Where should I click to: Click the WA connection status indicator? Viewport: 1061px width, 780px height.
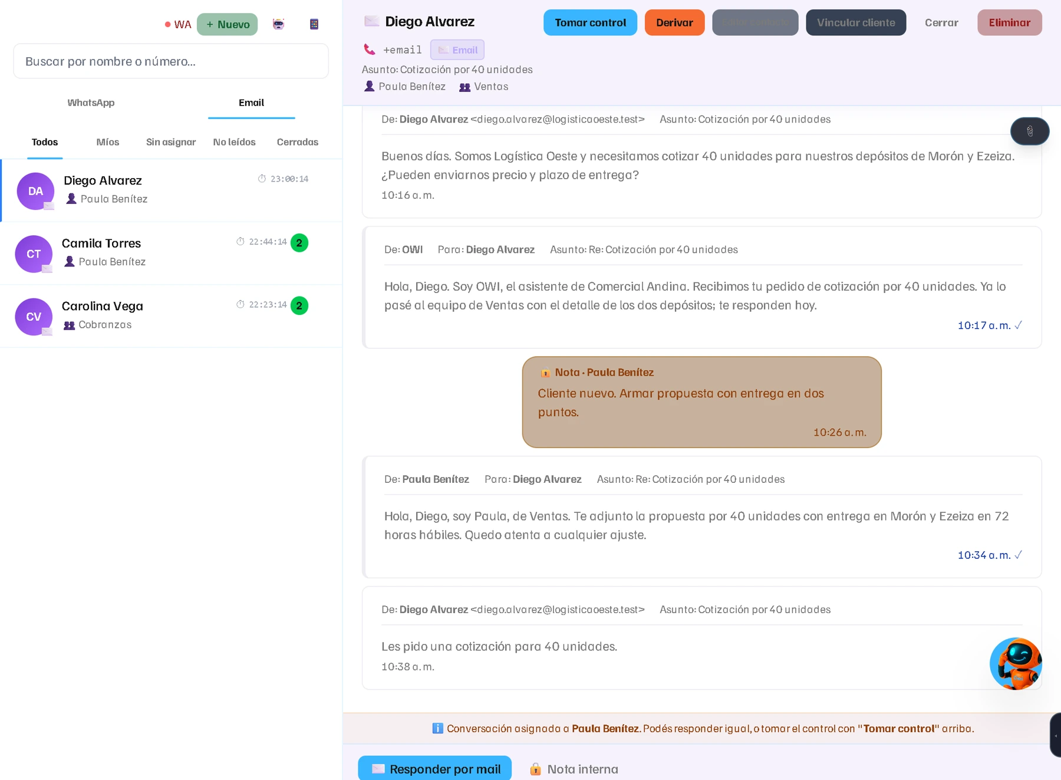177,25
